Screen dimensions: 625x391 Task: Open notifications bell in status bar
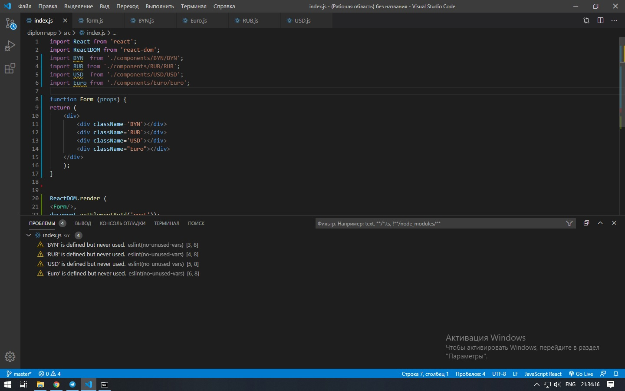click(616, 374)
